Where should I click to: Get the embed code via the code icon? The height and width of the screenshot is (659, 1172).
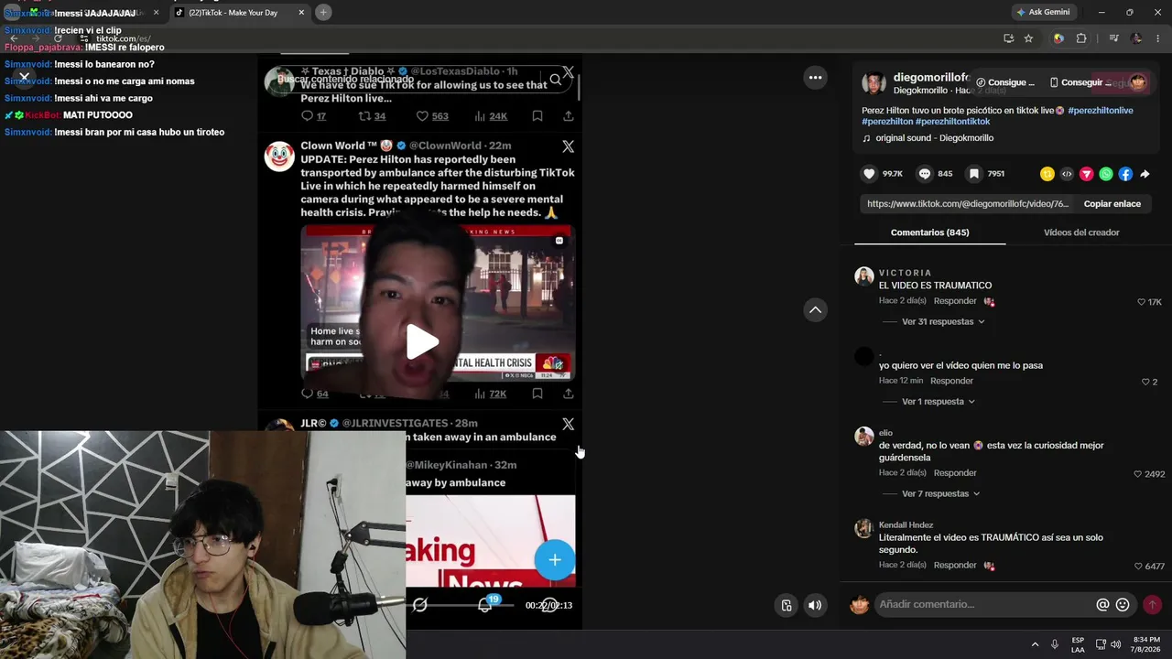click(1067, 174)
